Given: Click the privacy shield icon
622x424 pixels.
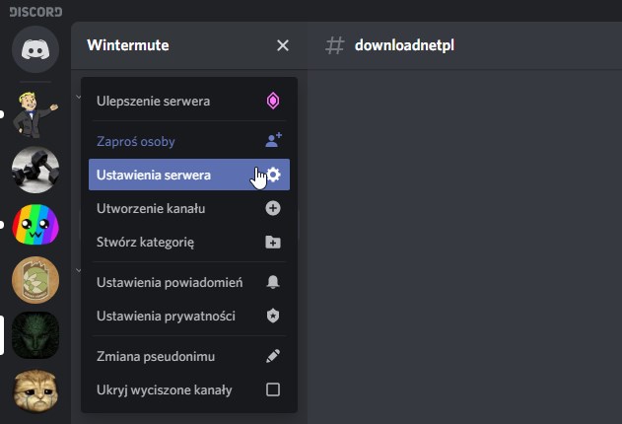Looking at the screenshot, I should [x=273, y=316].
